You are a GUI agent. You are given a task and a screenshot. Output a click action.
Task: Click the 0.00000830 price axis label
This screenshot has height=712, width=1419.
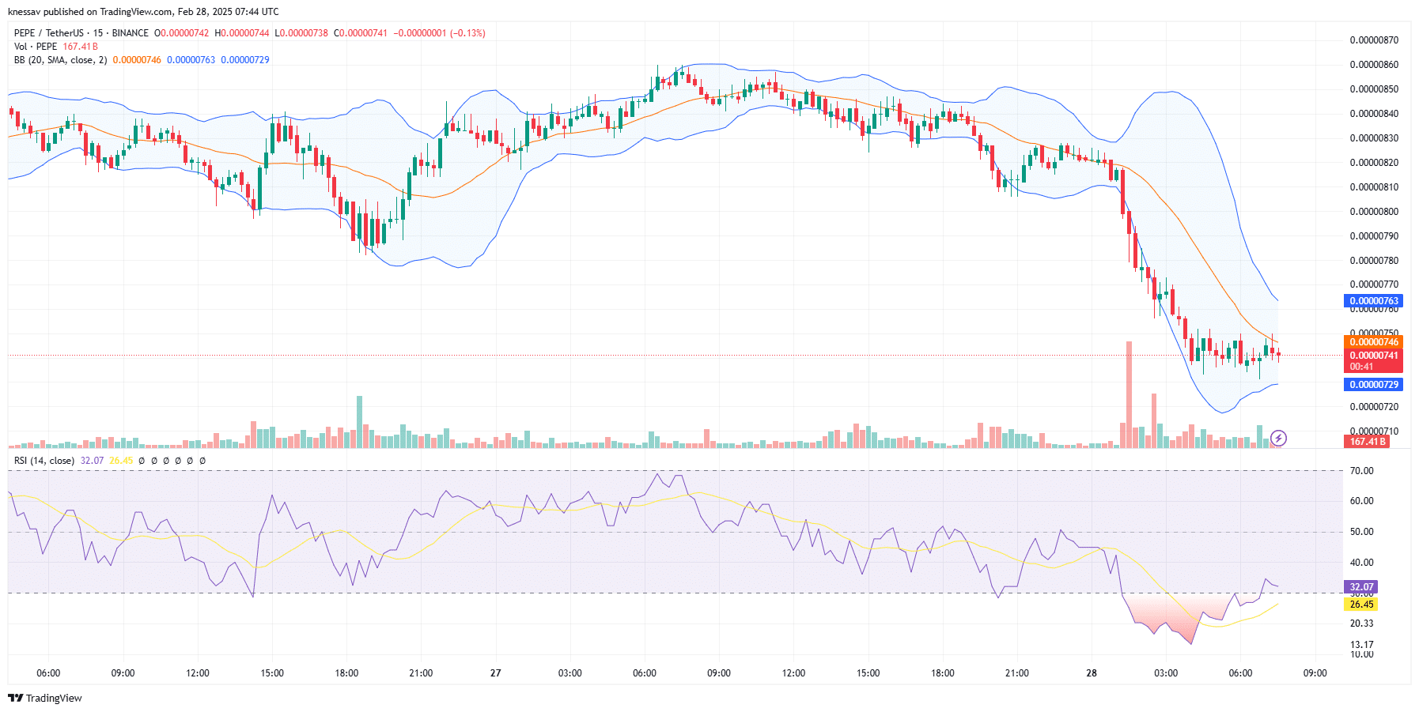pos(1374,138)
